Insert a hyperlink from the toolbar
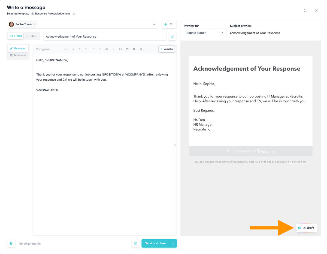The height and width of the screenshot is (254, 327). coord(107,49)
